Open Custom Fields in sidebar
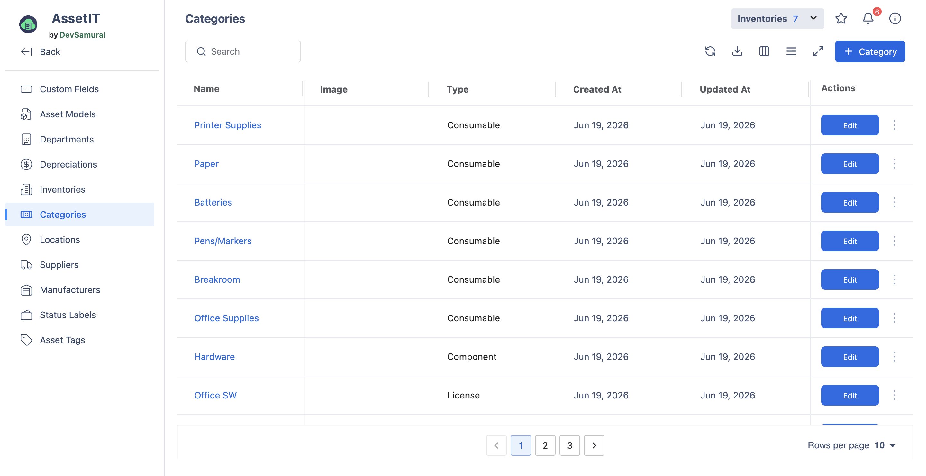926x476 pixels. click(80, 89)
